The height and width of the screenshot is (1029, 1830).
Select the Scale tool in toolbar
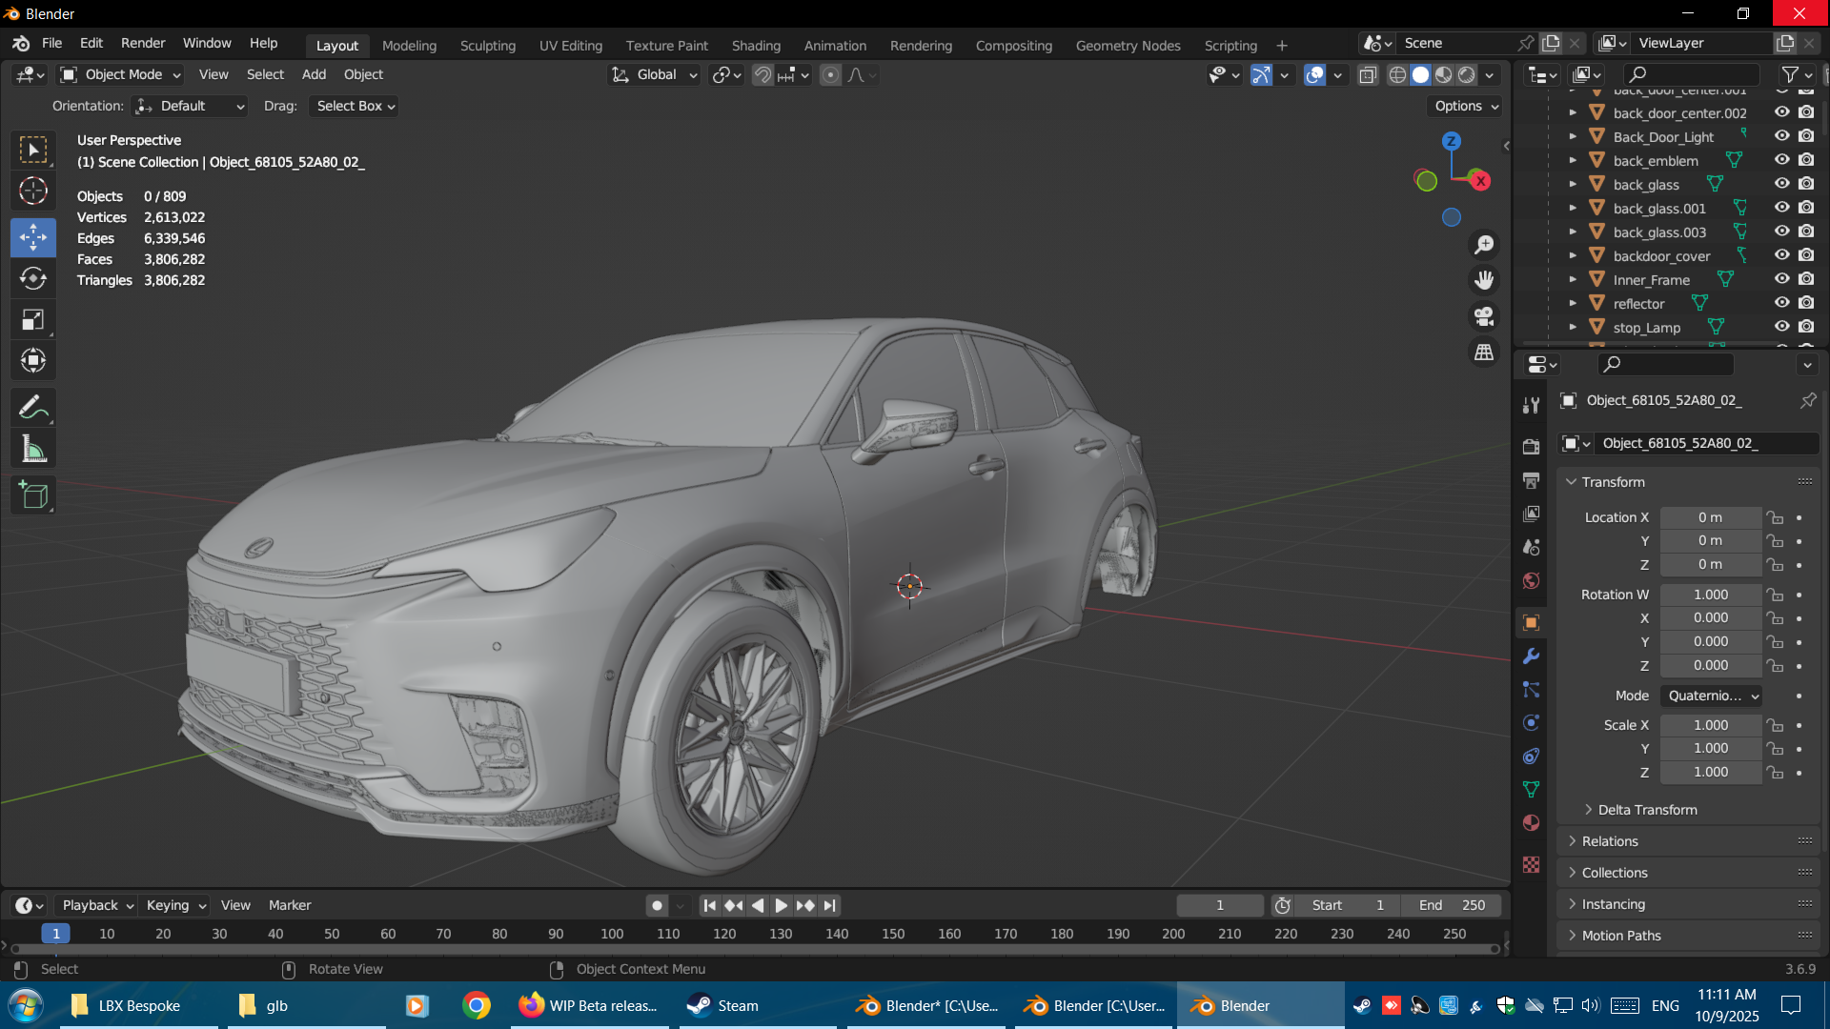33,319
